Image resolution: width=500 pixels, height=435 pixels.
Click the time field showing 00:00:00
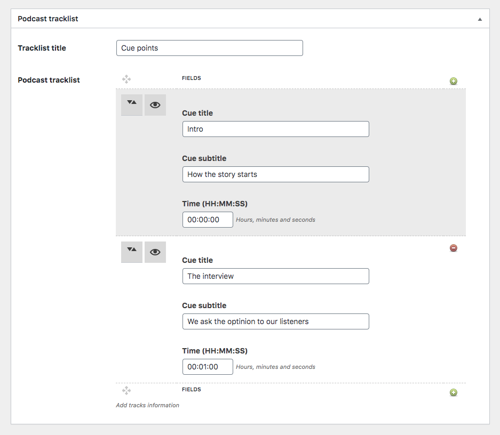[x=208, y=220]
